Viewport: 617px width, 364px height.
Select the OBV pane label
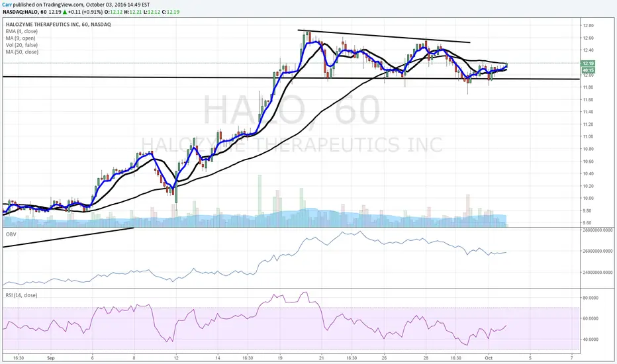click(x=11, y=234)
